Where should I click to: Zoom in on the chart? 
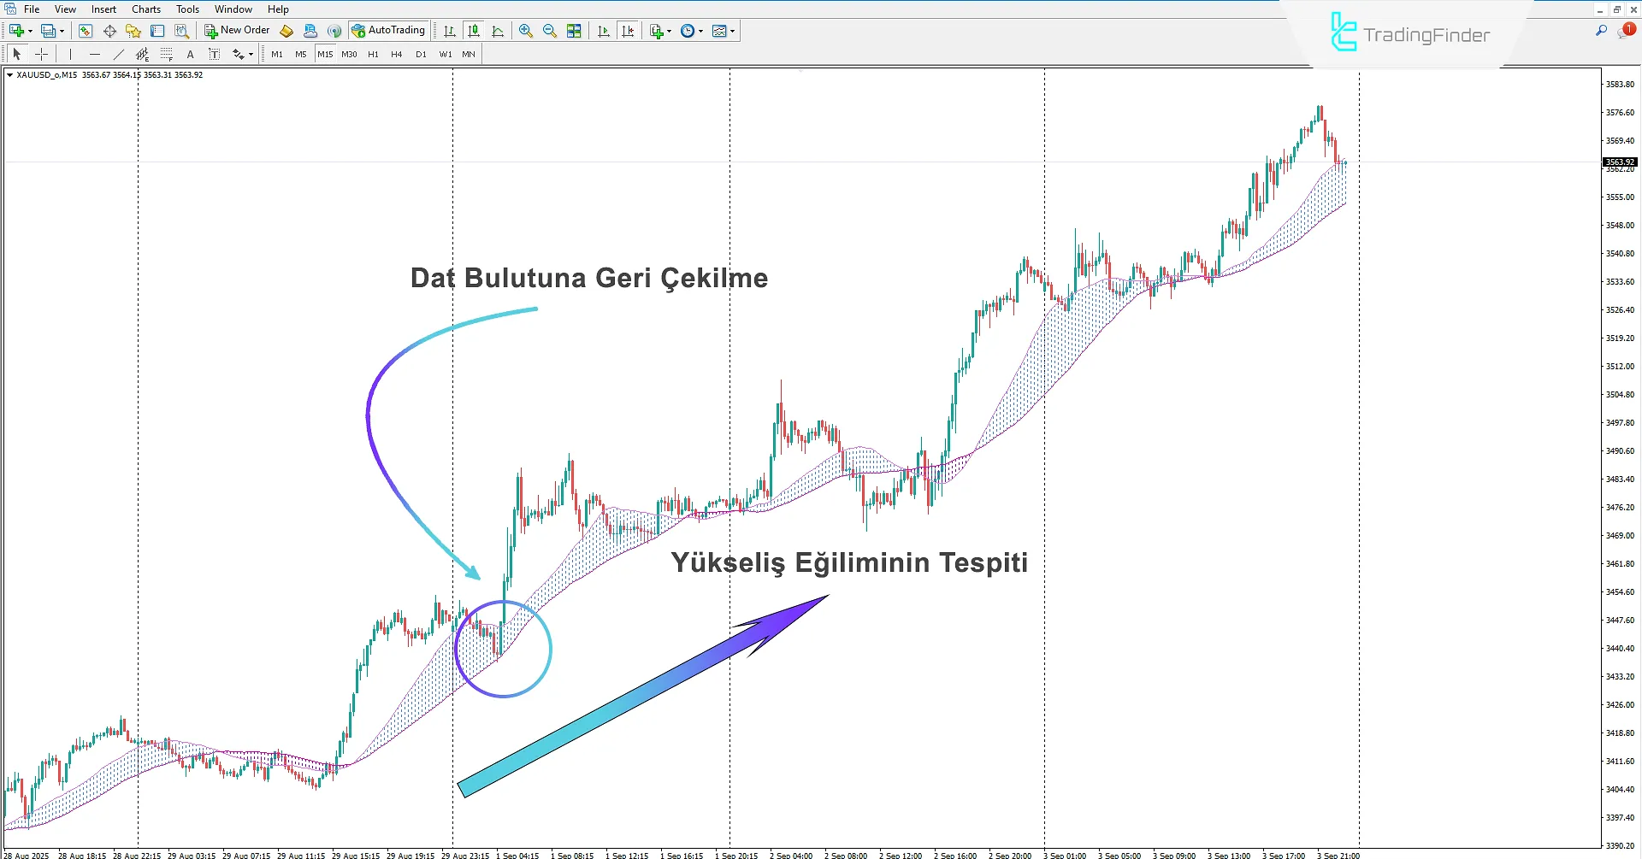[x=525, y=30]
